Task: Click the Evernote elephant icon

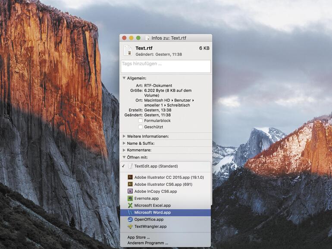Action: point(130,198)
